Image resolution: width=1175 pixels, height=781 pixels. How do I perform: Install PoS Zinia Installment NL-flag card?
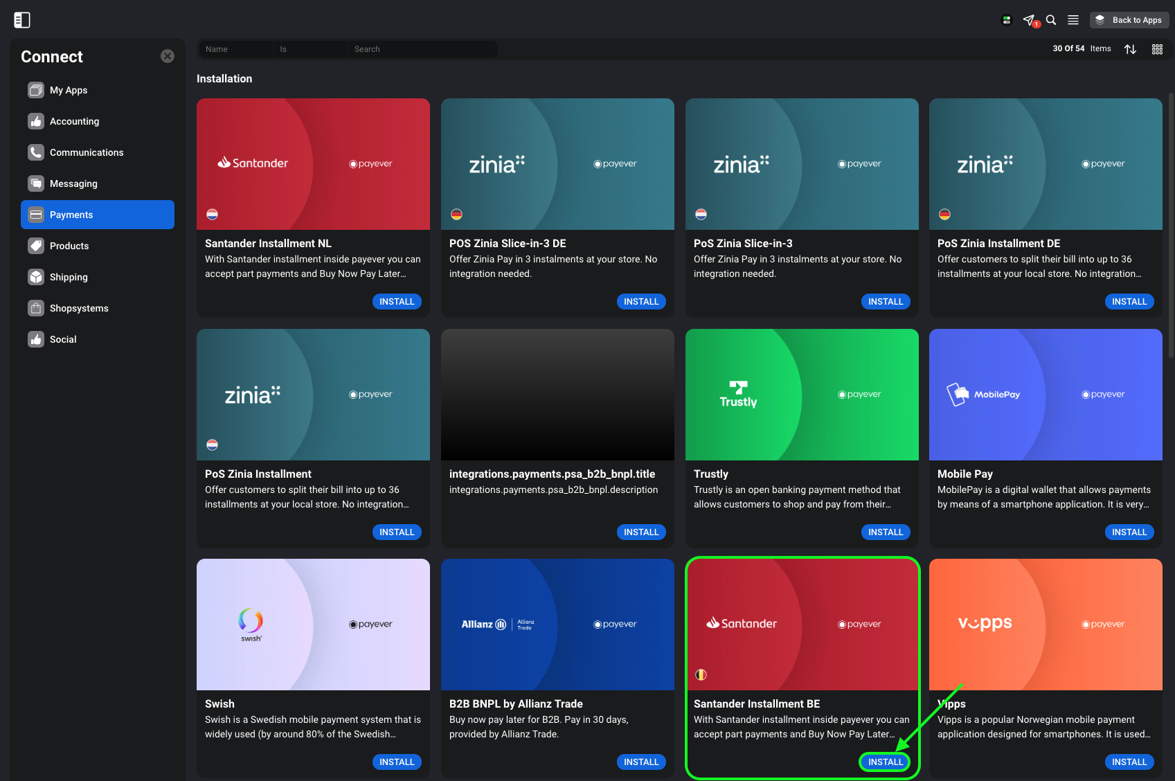point(397,532)
